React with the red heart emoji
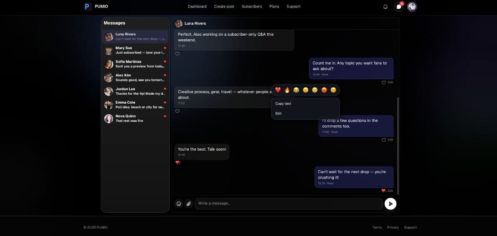This screenshot has height=236, width=497. pos(278,90)
